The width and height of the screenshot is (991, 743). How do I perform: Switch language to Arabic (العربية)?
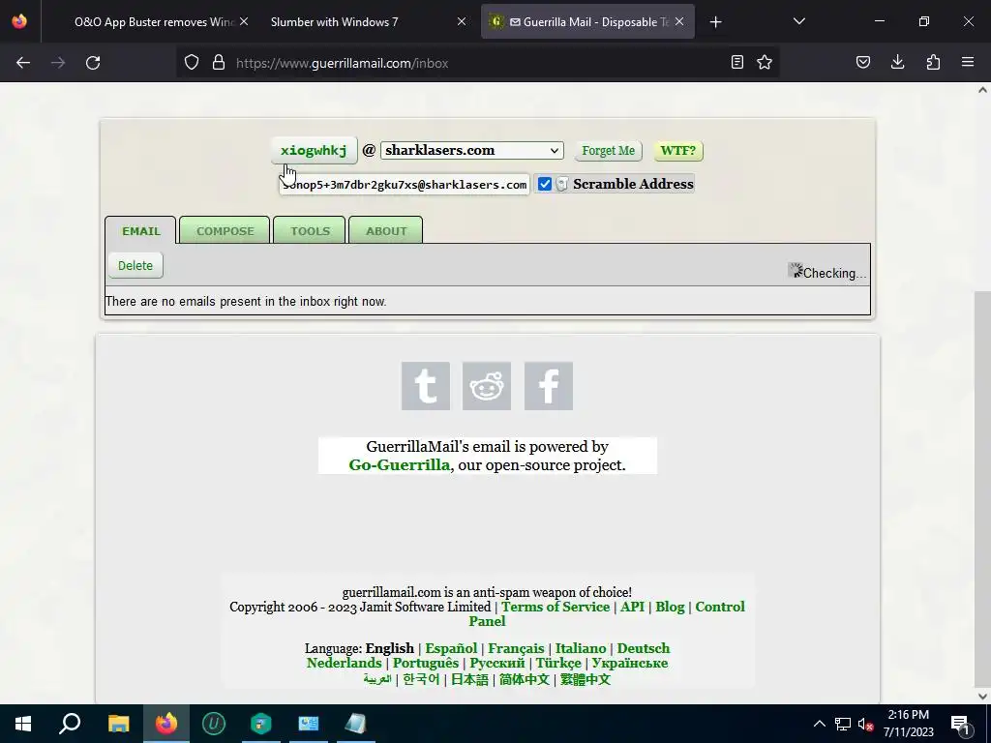click(377, 679)
